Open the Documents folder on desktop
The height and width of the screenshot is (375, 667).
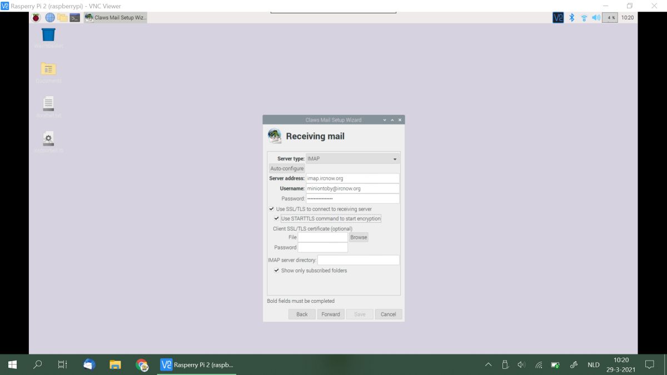pos(48,69)
